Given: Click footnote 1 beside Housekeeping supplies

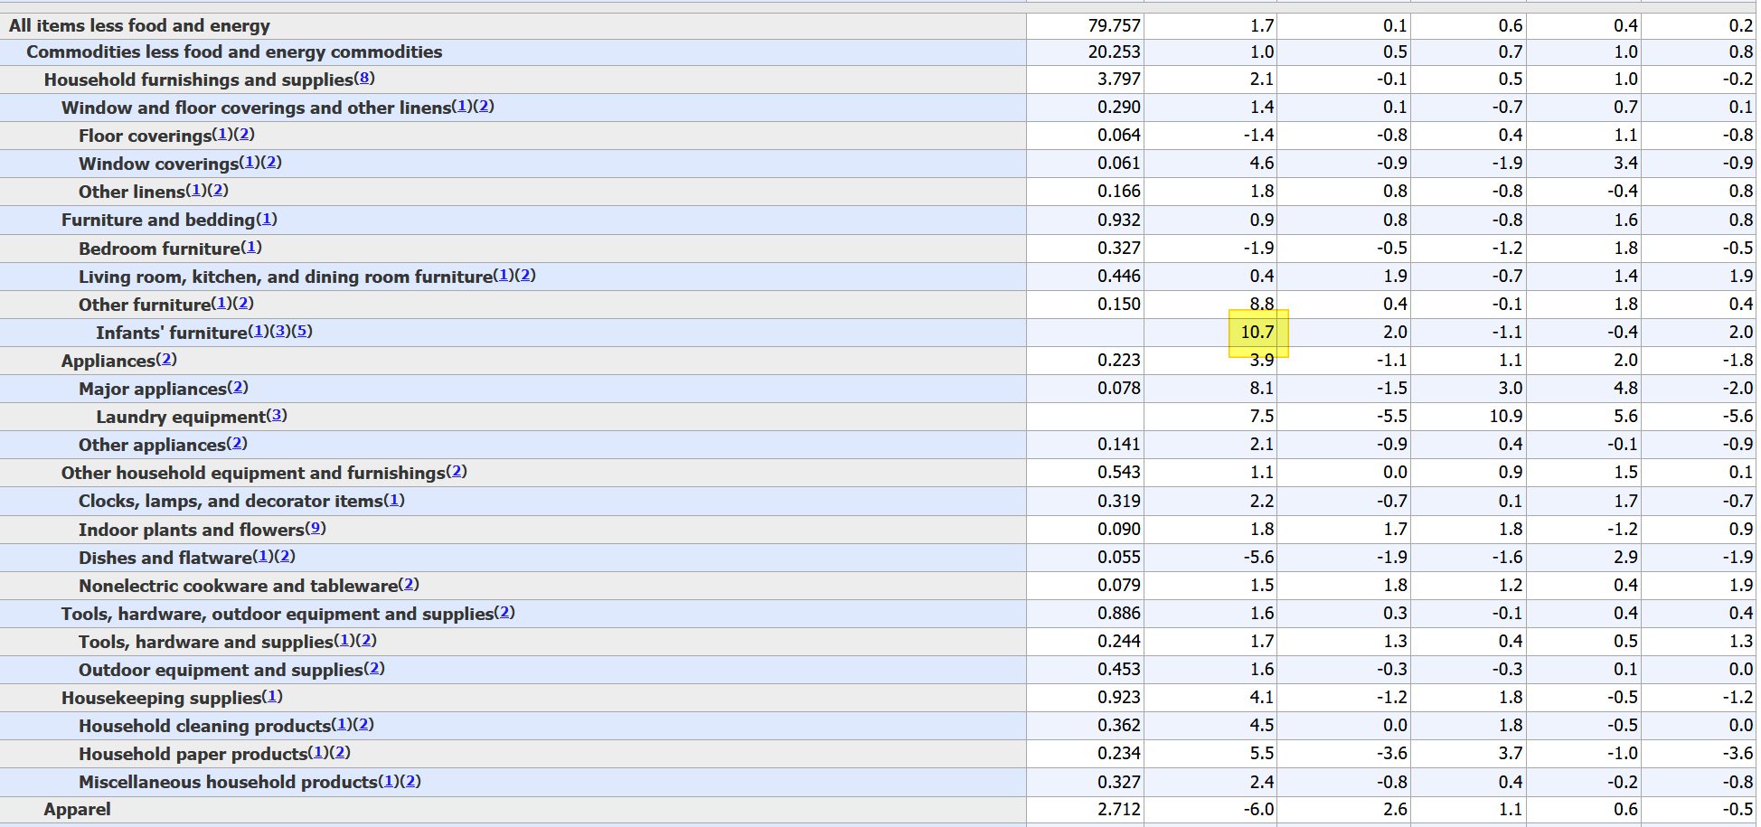Looking at the screenshot, I should (x=272, y=696).
